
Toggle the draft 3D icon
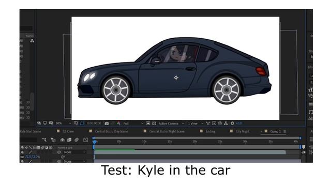53,140
